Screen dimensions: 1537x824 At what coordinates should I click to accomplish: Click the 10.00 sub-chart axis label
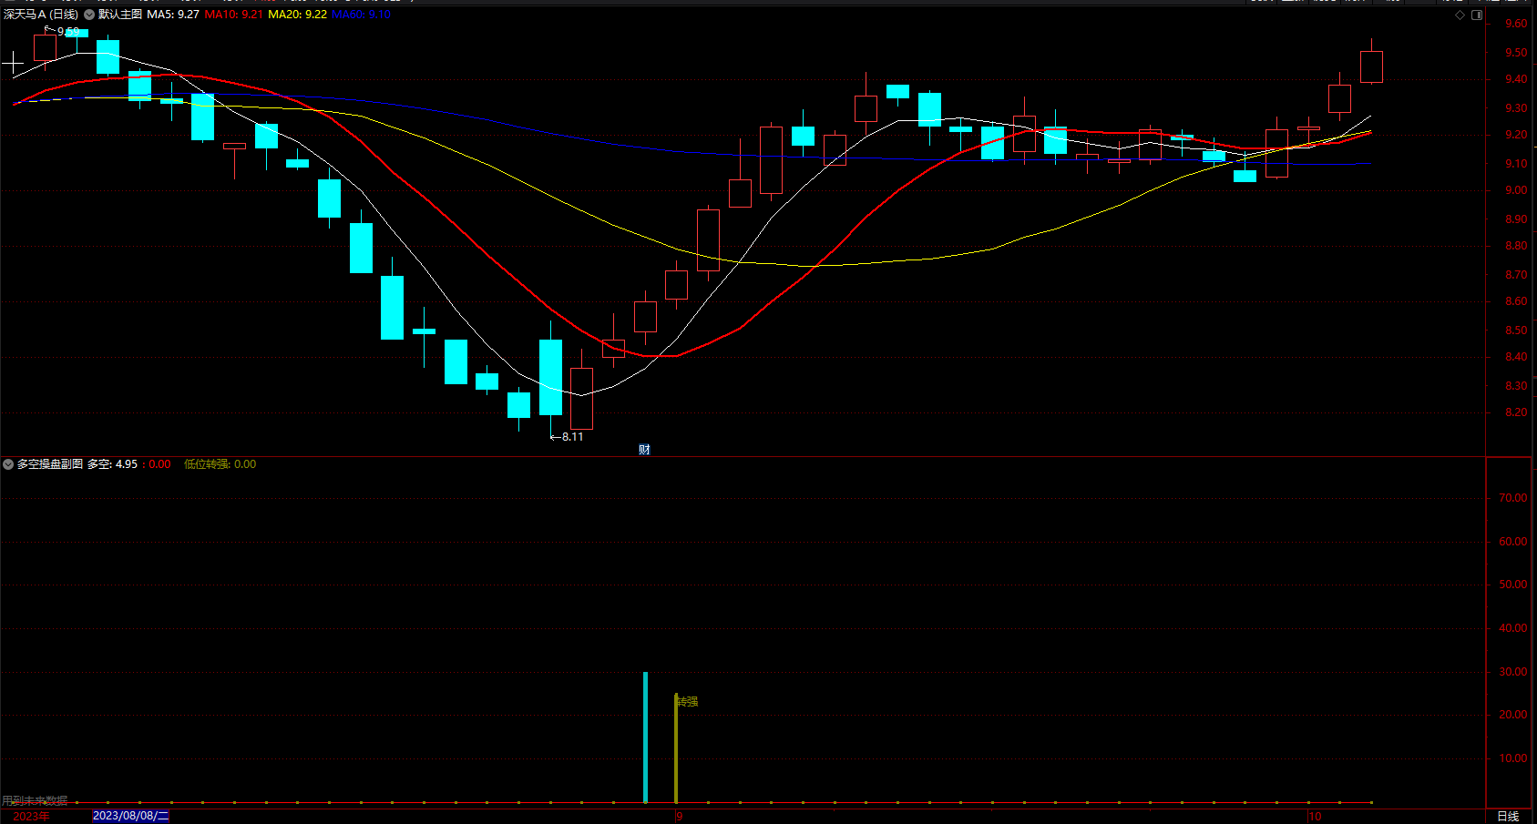click(1512, 758)
